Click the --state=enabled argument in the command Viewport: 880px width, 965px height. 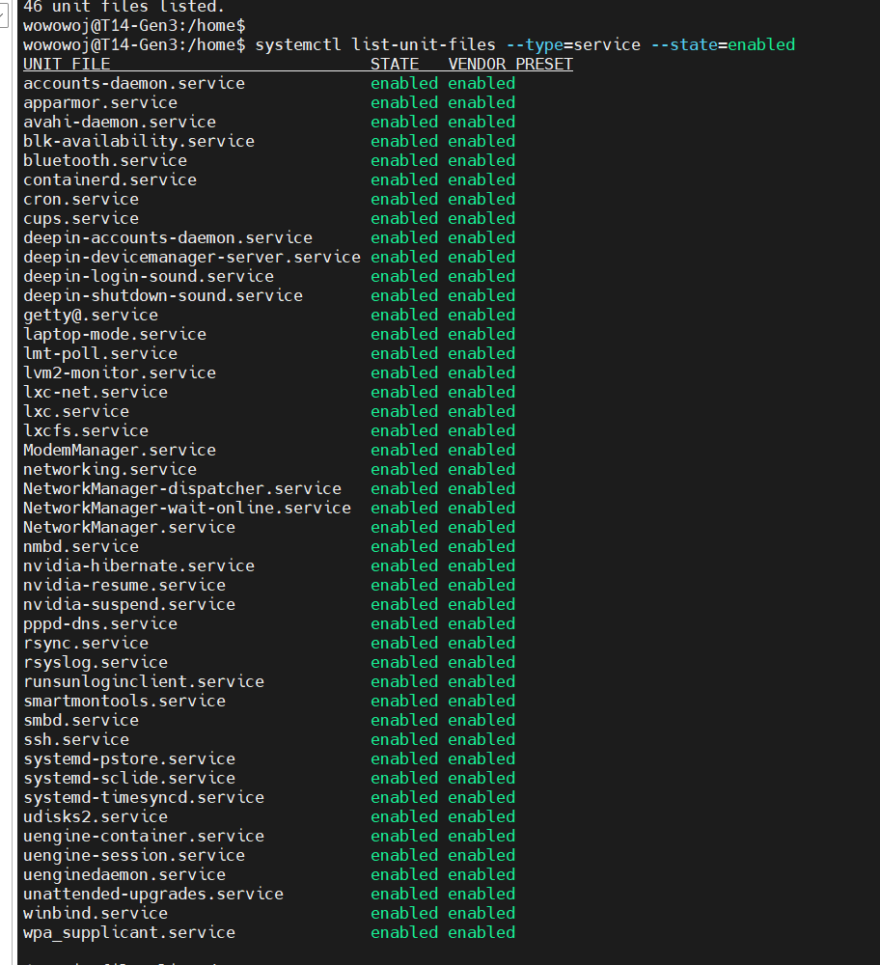point(723,45)
